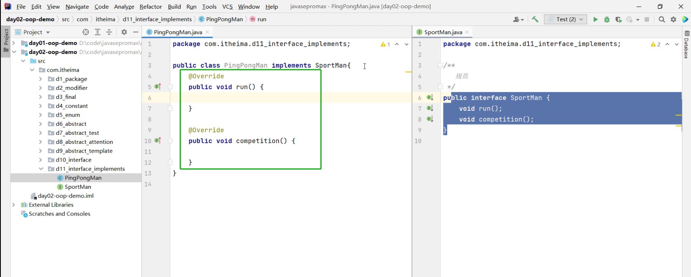The width and height of the screenshot is (691, 277).
Task: Expand the day01-oop-demo module
Action: tap(14, 43)
